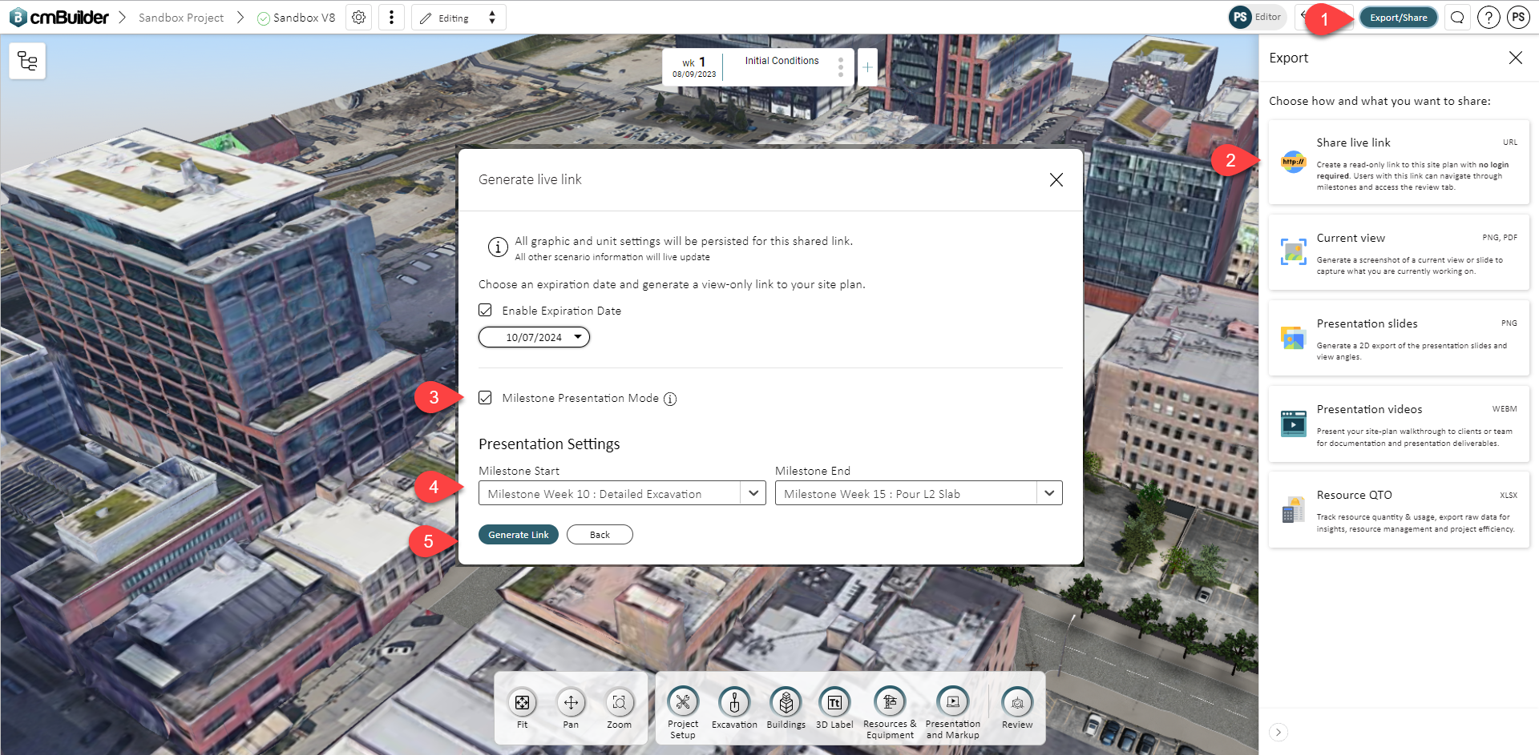This screenshot has height=755, width=1539.
Task: Open the help question mark icon
Action: (1489, 18)
